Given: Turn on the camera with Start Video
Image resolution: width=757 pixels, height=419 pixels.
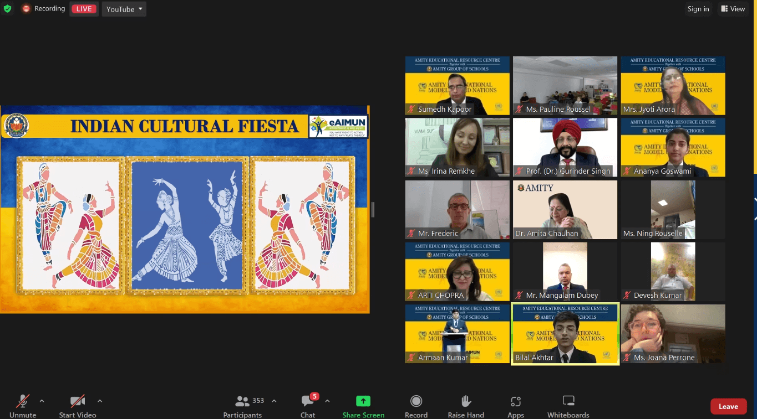Looking at the screenshot, I should [78, 406].
